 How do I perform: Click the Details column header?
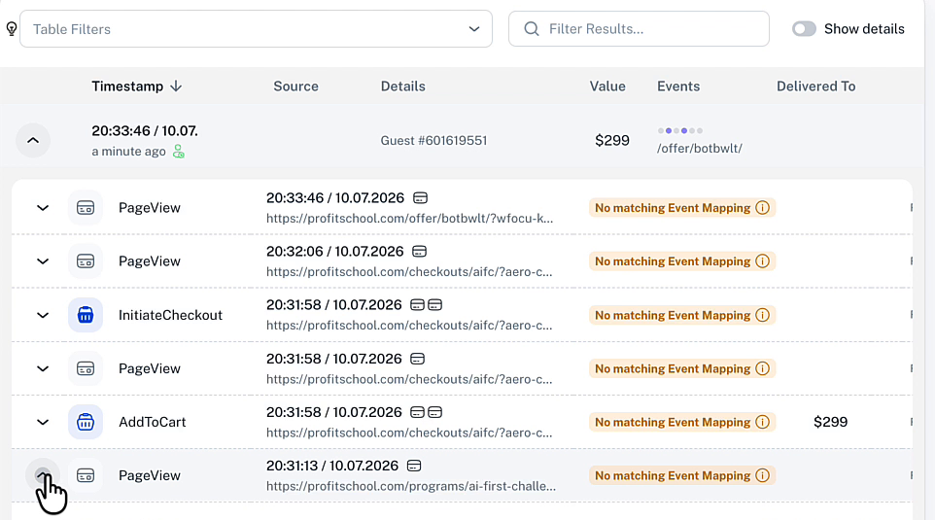[x=403, y=86]
